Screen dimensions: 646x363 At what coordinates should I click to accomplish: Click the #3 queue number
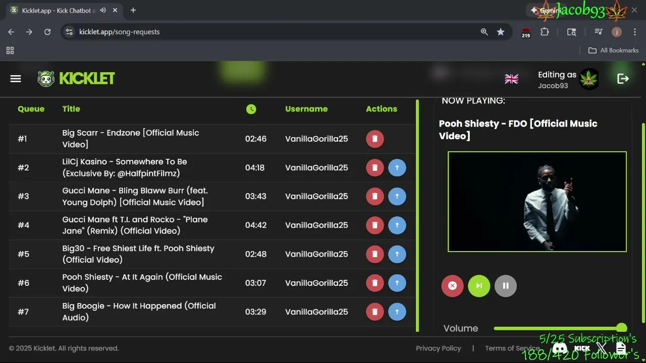click(23, 196)
